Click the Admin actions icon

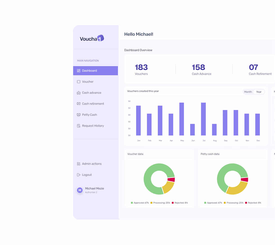point(78,164)
